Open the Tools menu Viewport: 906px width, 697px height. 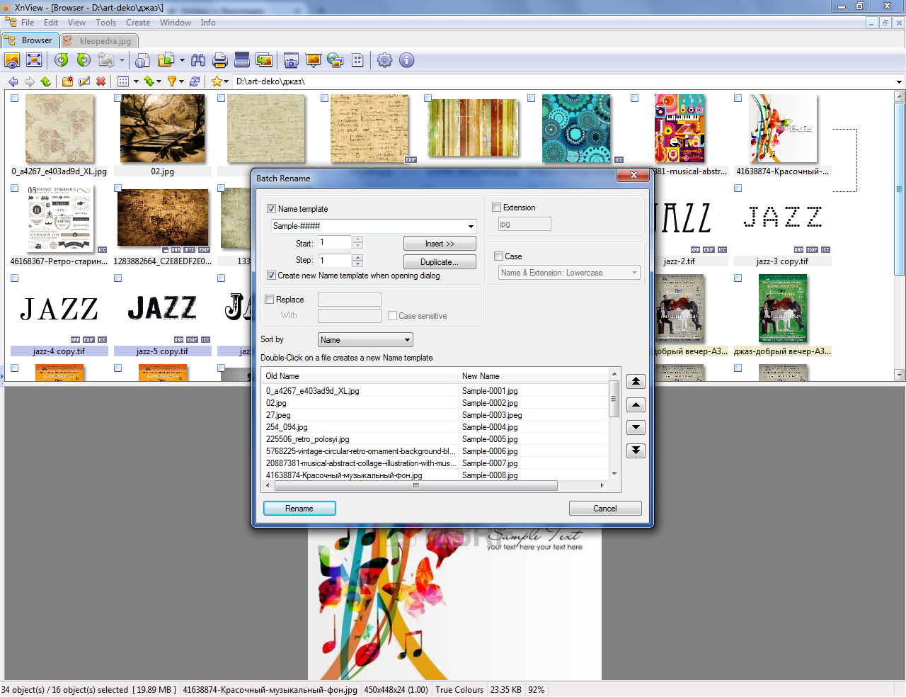[105, 23]
